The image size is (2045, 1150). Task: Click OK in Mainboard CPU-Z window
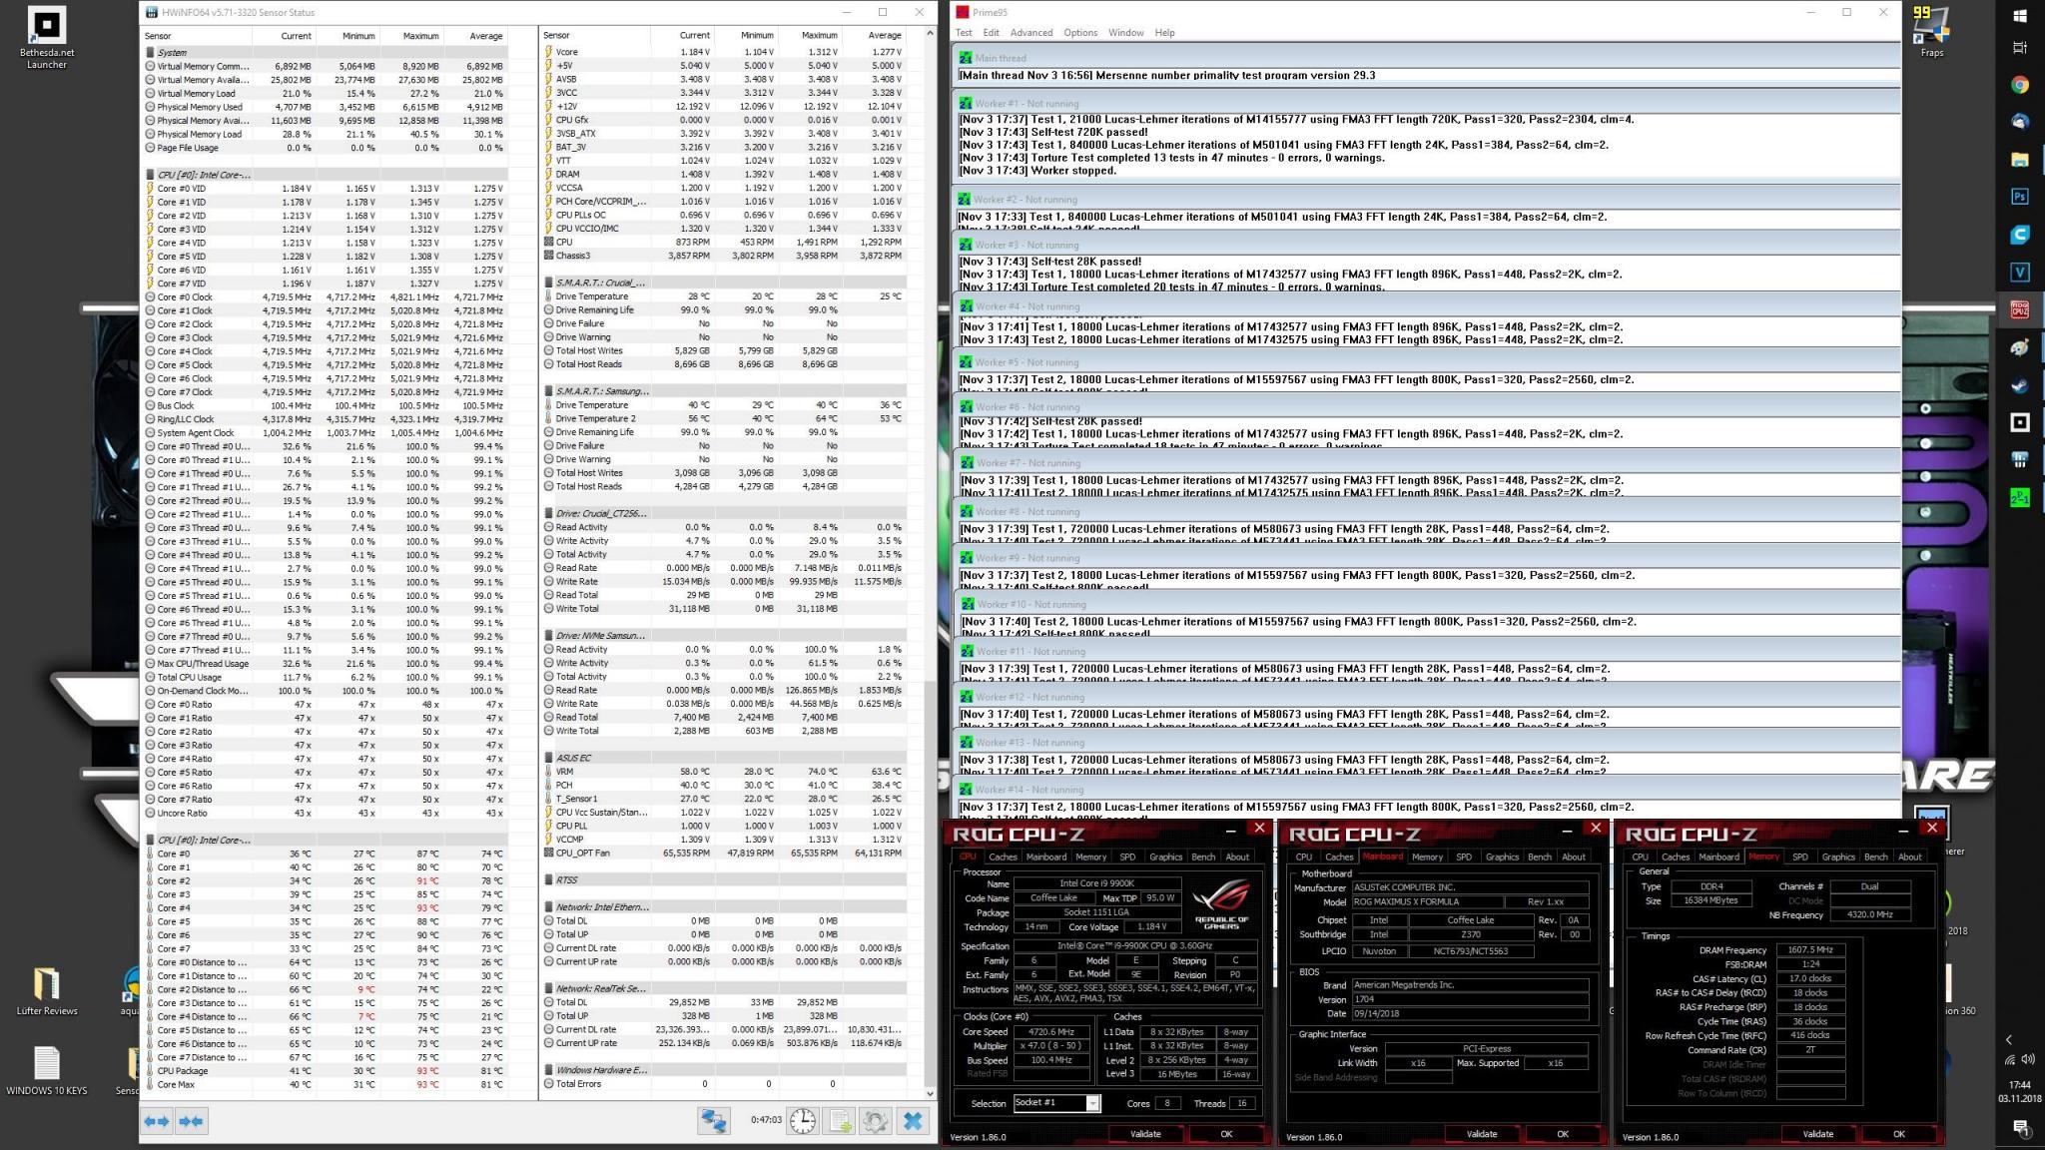point(1562,1134)
